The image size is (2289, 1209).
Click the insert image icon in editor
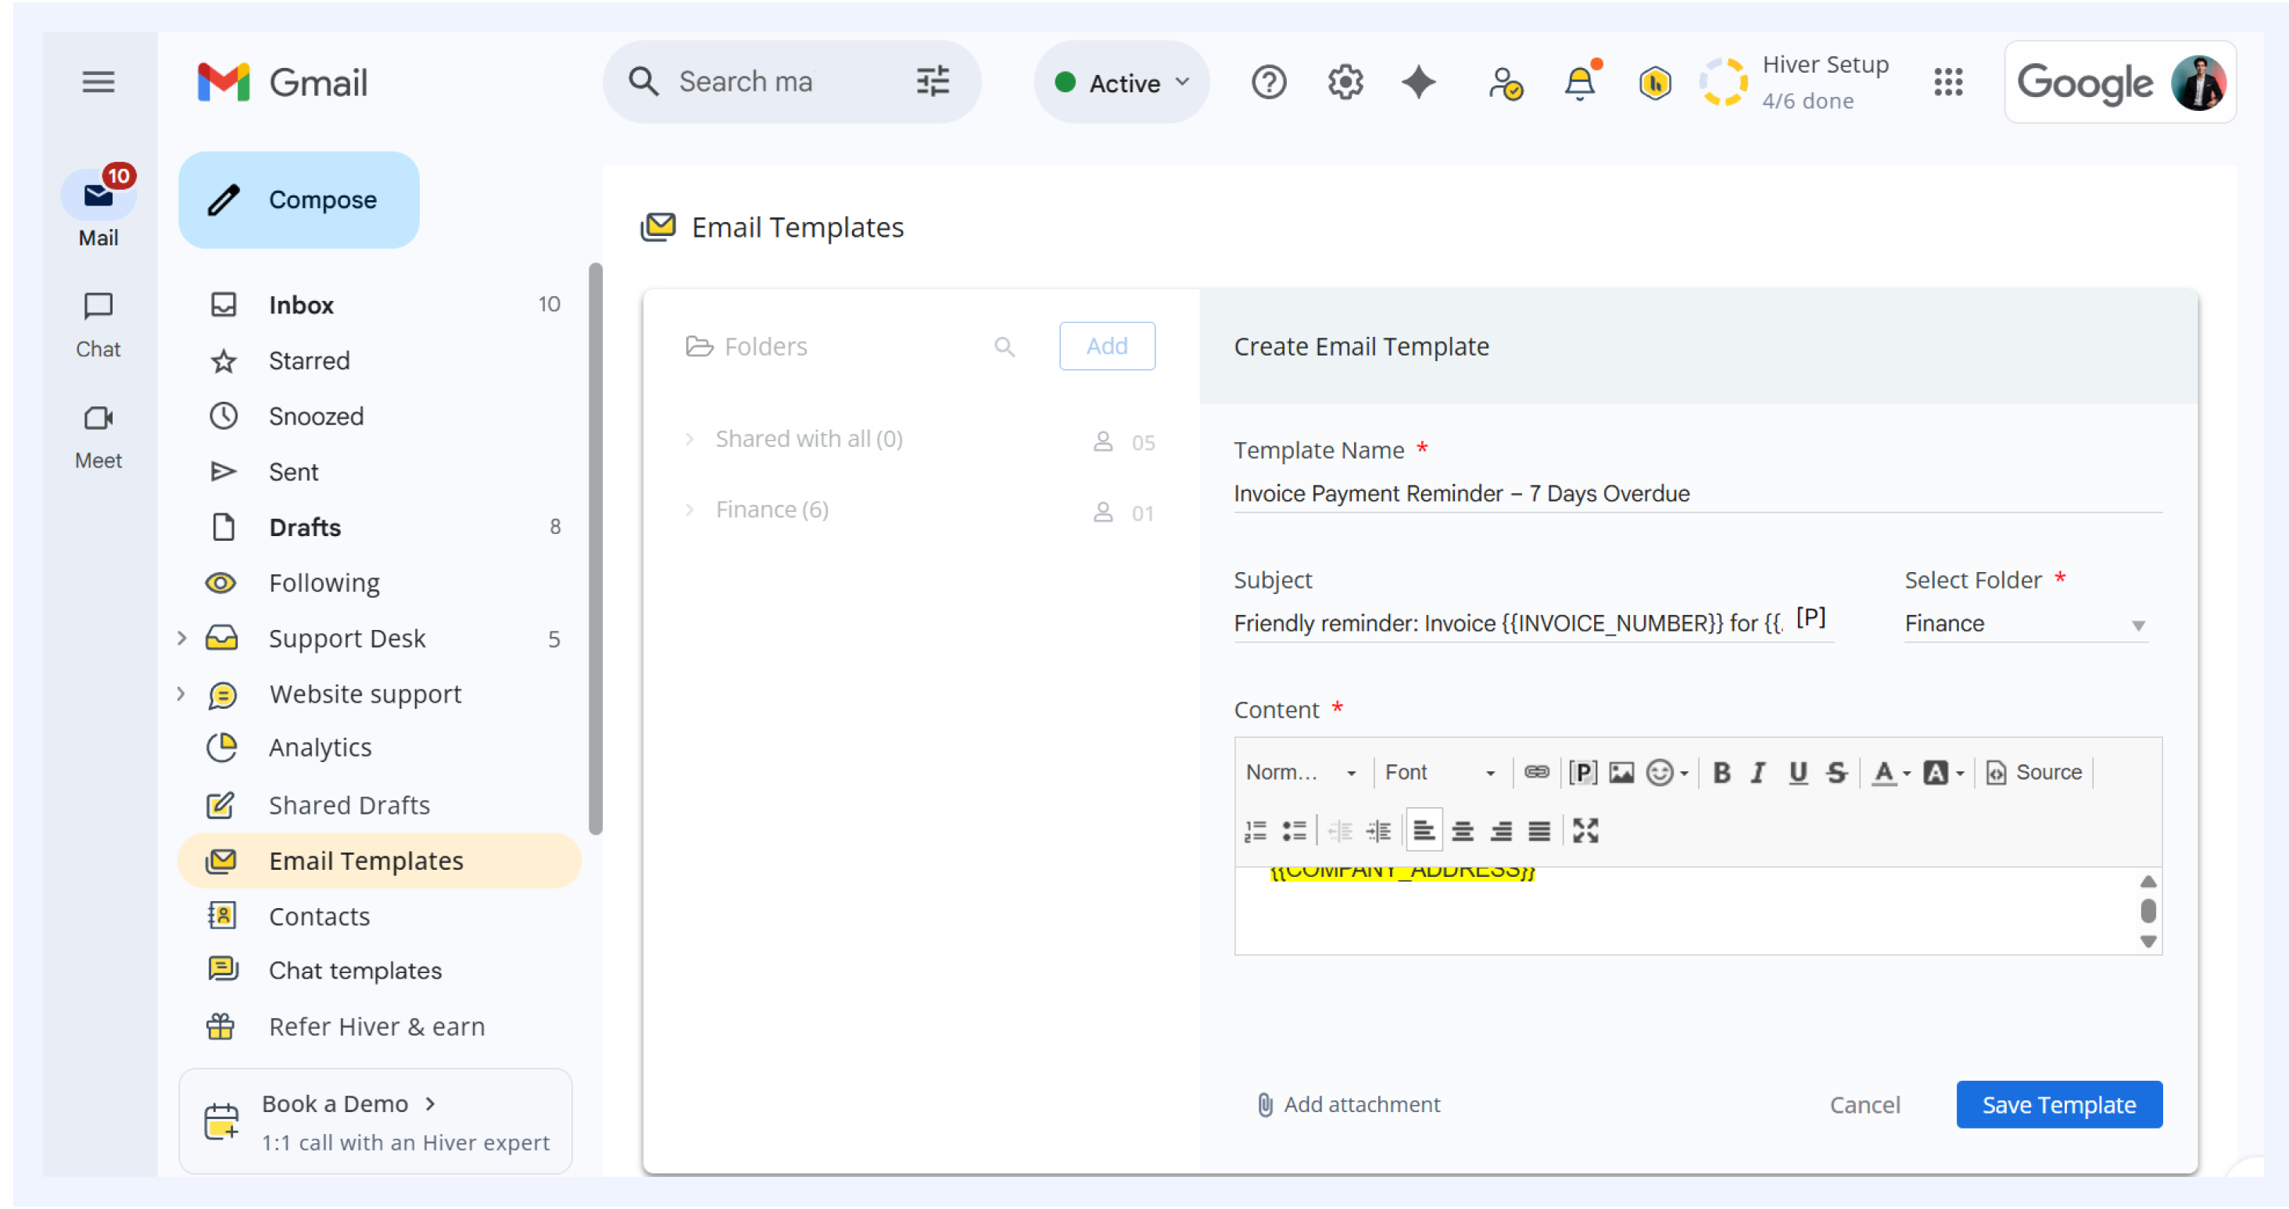tap(1621, 773)
